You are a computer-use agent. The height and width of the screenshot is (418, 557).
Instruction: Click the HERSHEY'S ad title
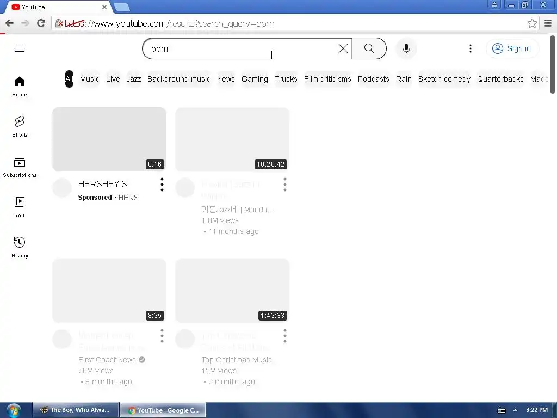pyautogui.click(x=103, y=184)
